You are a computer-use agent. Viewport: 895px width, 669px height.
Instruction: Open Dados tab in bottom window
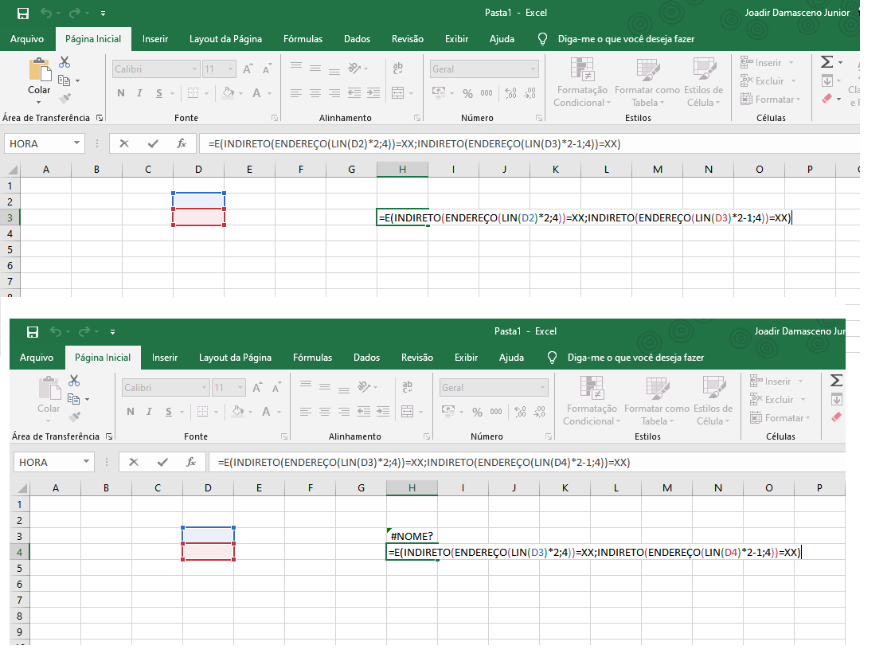366,358
